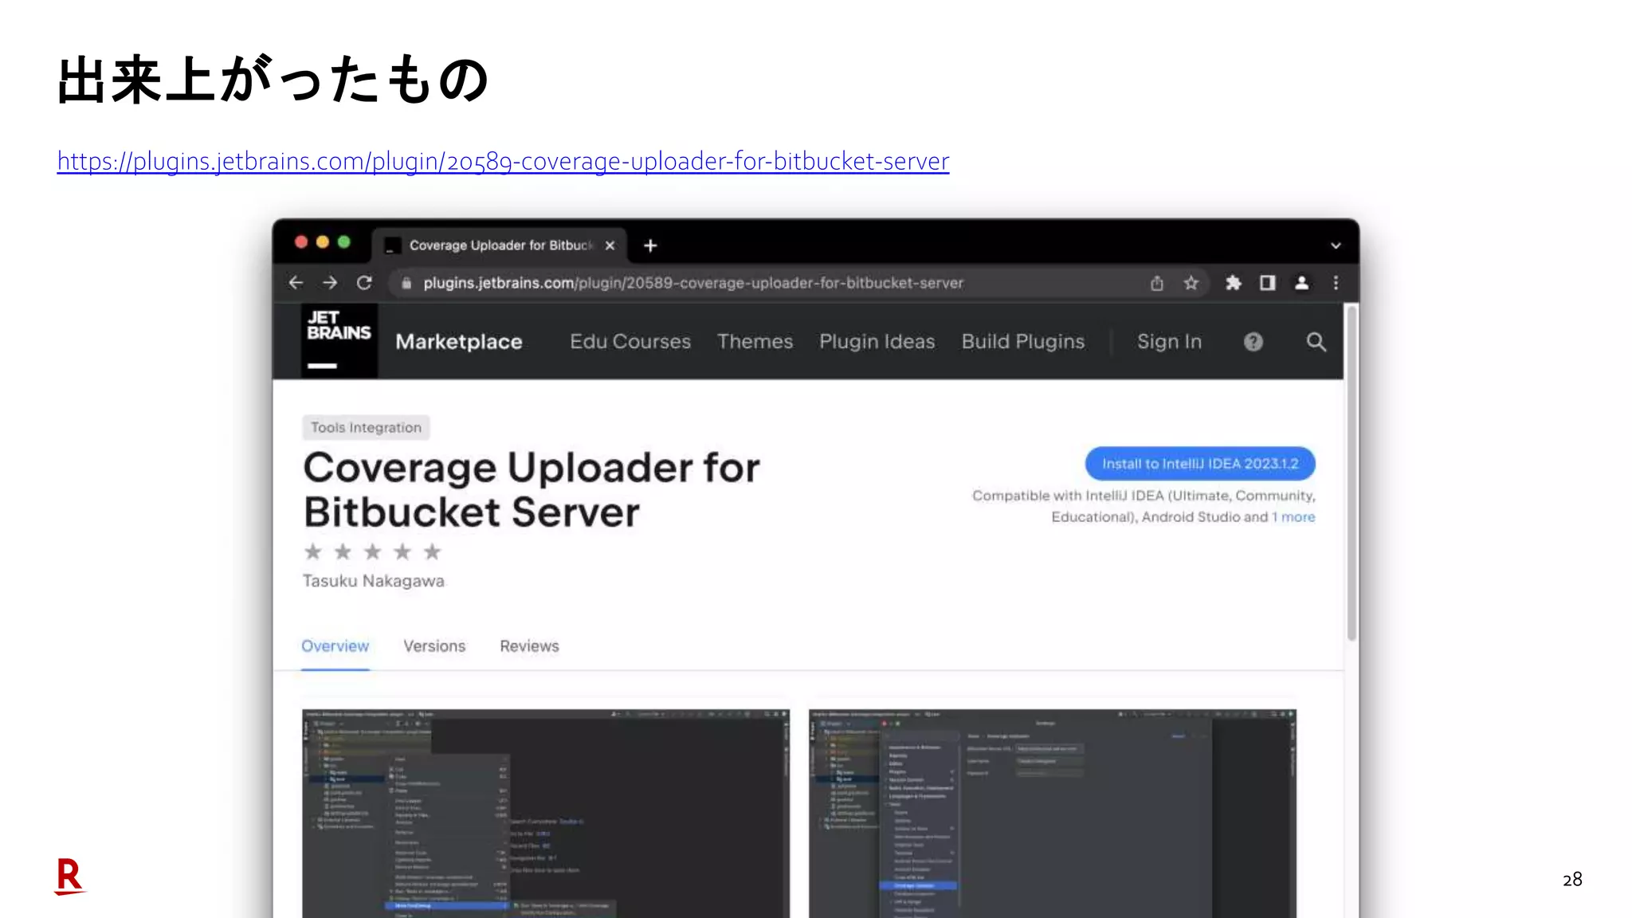The height and width of the screenshot is (918, 1632).
Task: Click the yellow macOS minimize window button
Action: (x=323, y=242)
